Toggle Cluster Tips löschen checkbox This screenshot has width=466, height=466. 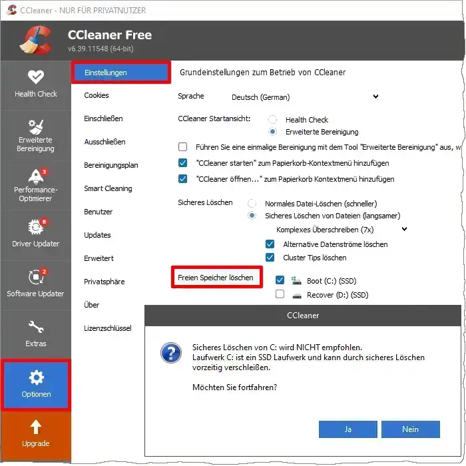[x=270, y=257]
